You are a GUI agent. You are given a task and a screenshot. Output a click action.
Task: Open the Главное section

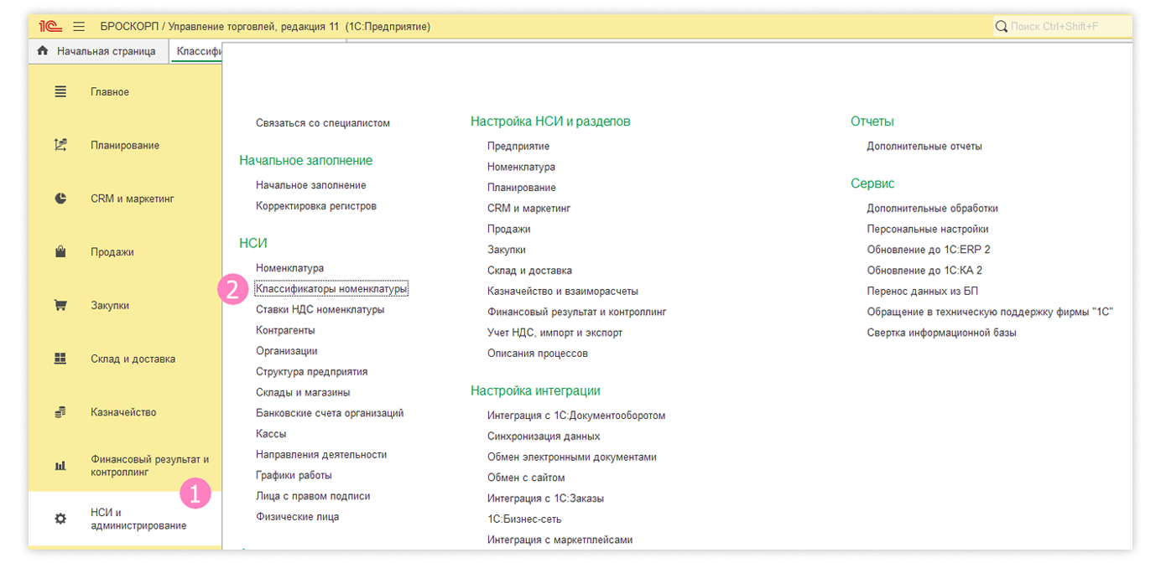[110, 92]
